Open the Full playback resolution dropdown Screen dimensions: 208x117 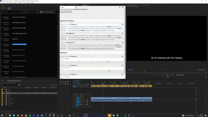click(193, 70)
